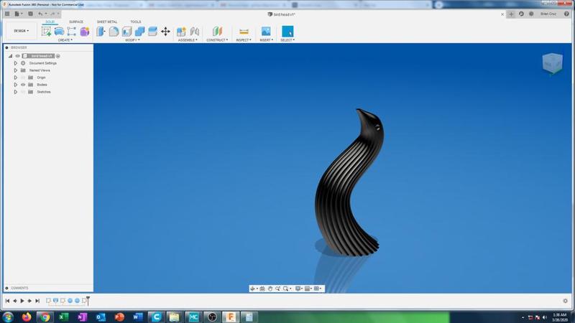
Task: Toggle visibility of Sketches folder
Action: (x=23, y=92)
